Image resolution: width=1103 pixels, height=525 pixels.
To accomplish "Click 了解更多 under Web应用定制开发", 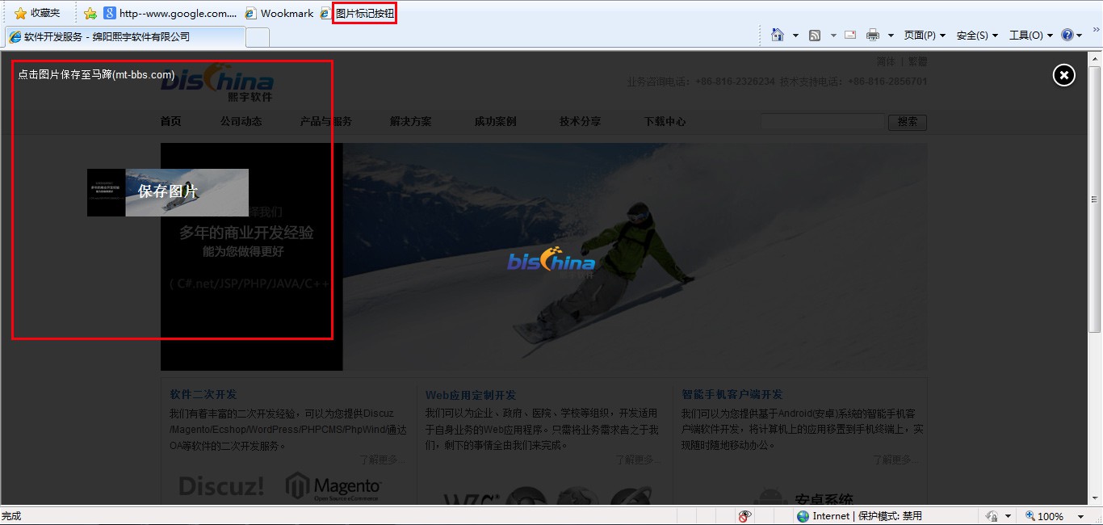I will click(x=636, y=460).
